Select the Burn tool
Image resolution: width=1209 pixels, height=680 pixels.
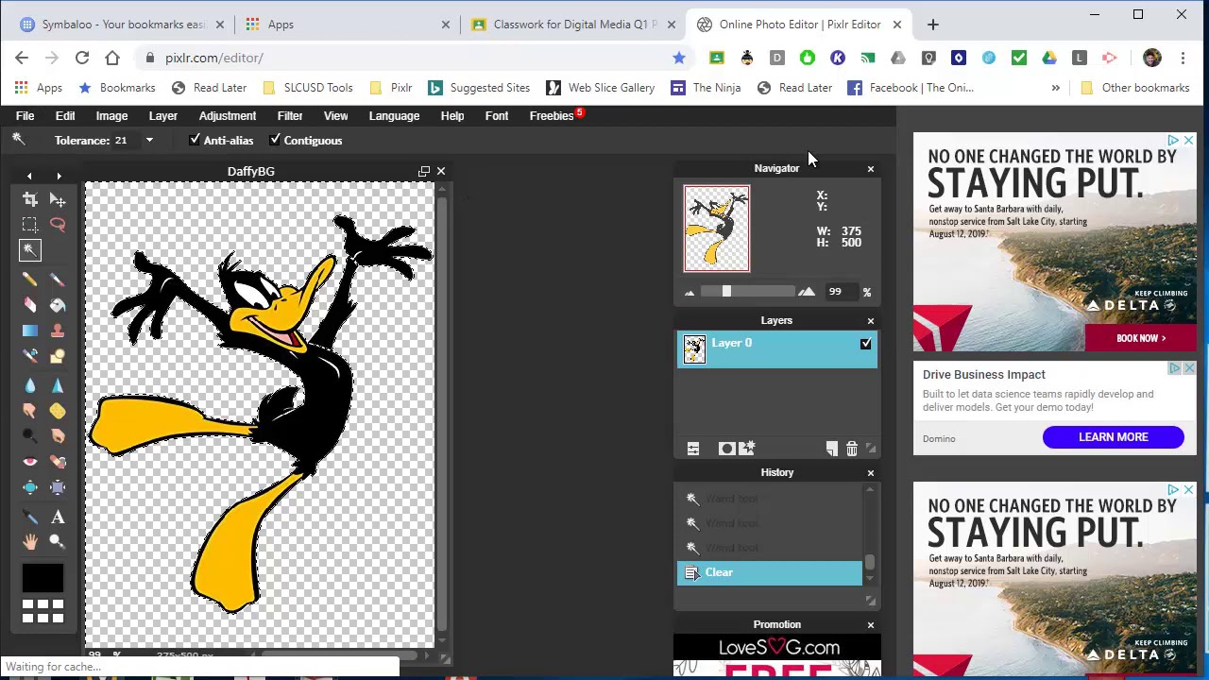pyautogui.click(x=58, y=436)
